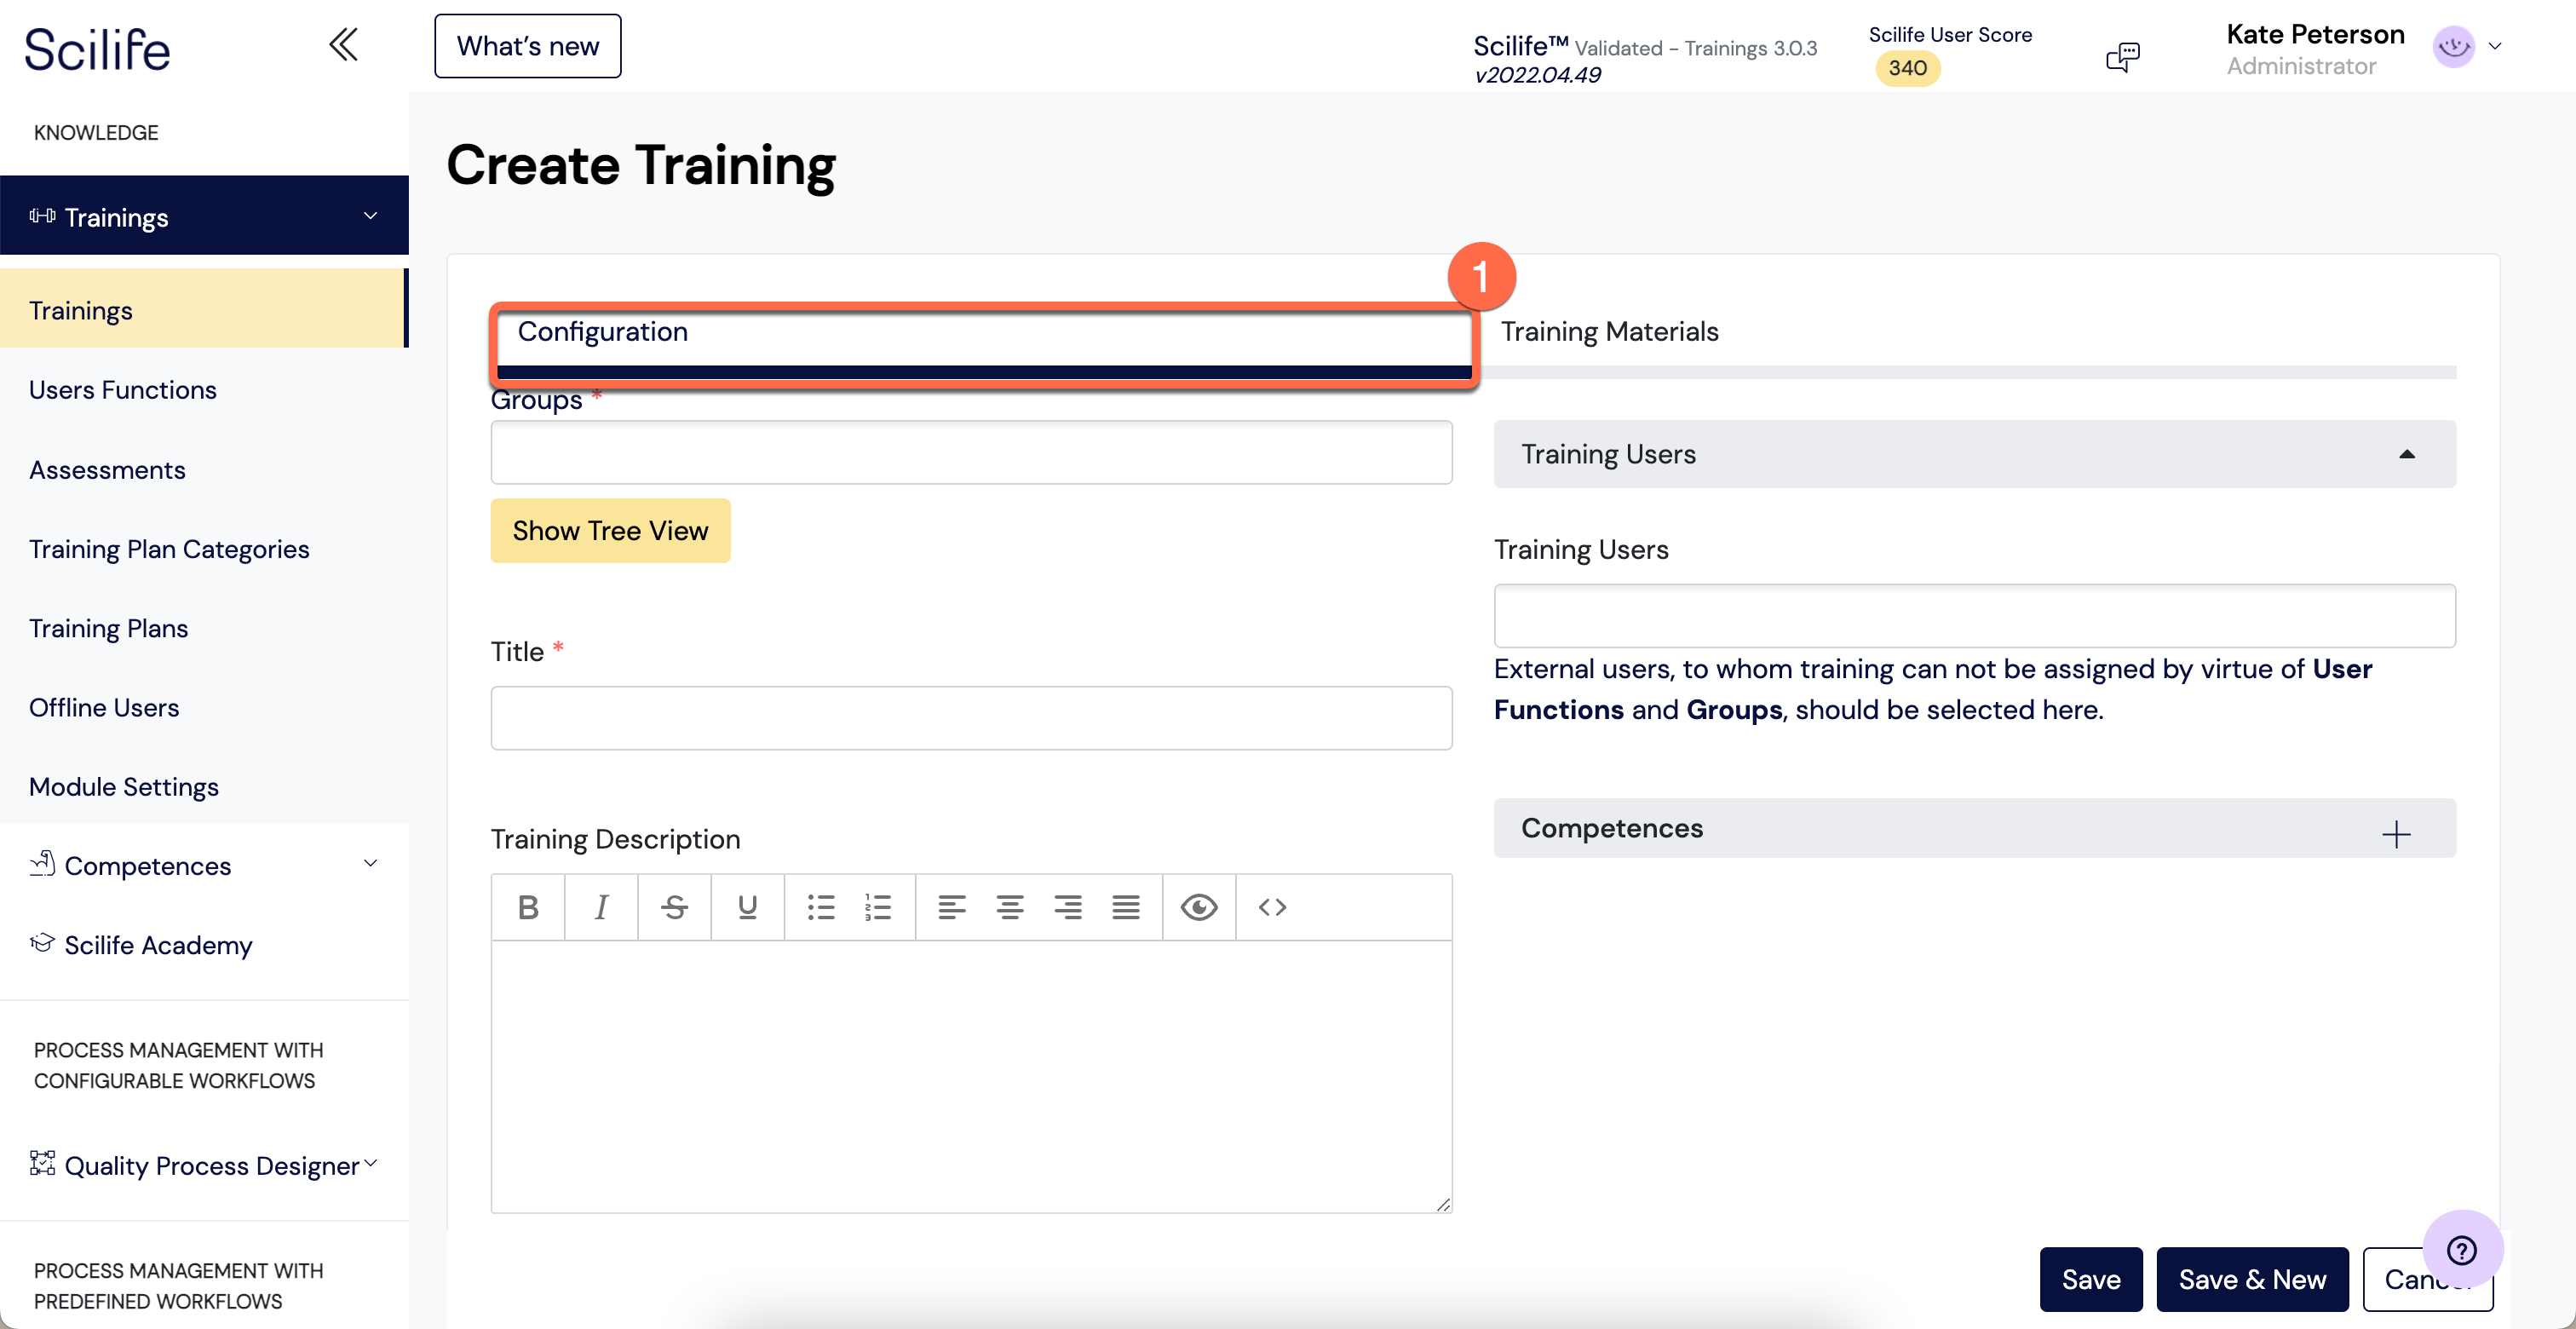Toggle bold formatting in description editor

[x=528, y=907]
